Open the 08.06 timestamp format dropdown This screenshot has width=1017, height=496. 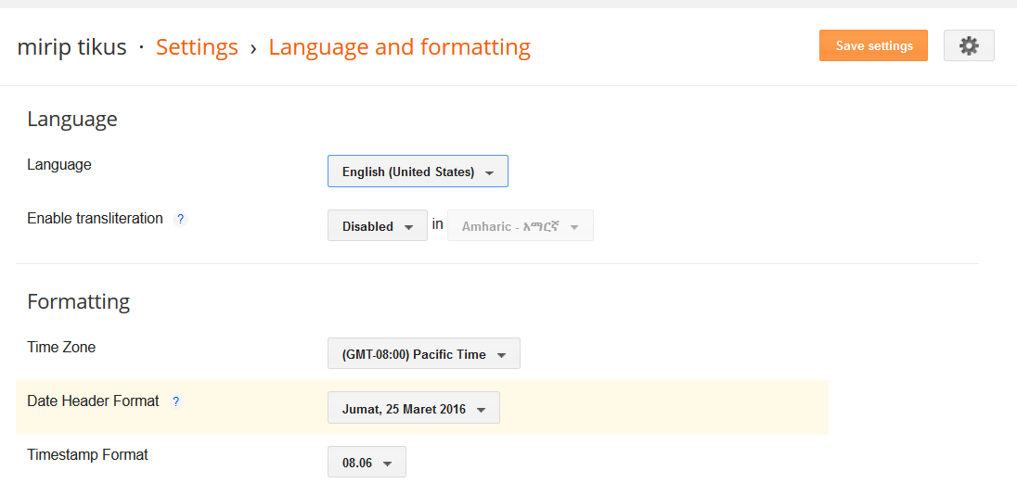click(x=367, y=463)
